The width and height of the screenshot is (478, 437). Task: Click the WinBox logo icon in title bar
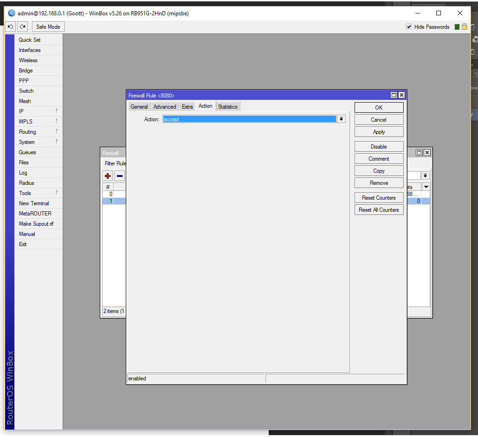pyautogui.click(x=12, y=13)
